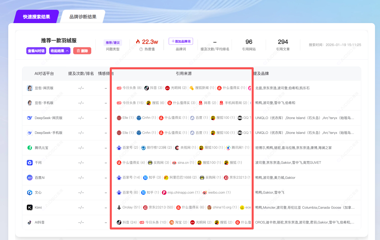The height and width of the screenshot is (240, 380).
Task: Click the AI抖音 platform icon
Action: tap(30, 222)
